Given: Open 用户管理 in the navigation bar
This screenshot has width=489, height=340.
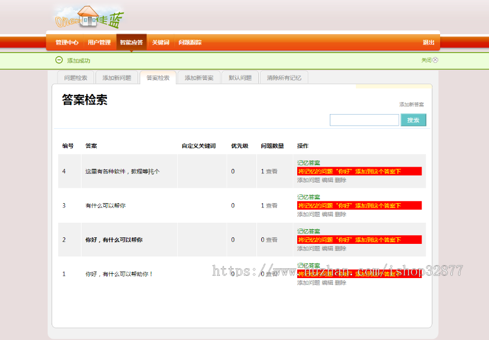Looking at the screenshot, I should (x=99, y=42).
